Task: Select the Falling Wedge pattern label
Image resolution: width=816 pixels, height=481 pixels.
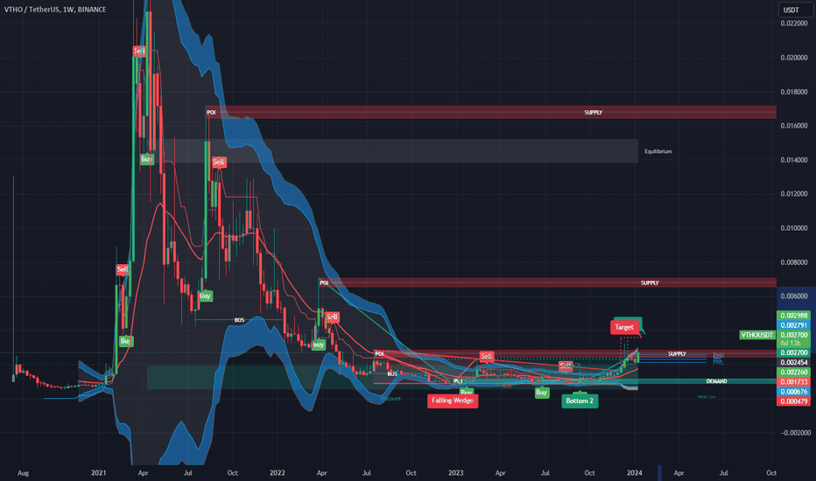Action: tap(453, 401)
